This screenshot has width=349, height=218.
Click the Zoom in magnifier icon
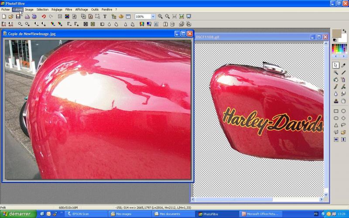click(x=160, y=17)
